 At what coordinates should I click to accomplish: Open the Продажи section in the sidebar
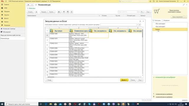pos(7,11)
